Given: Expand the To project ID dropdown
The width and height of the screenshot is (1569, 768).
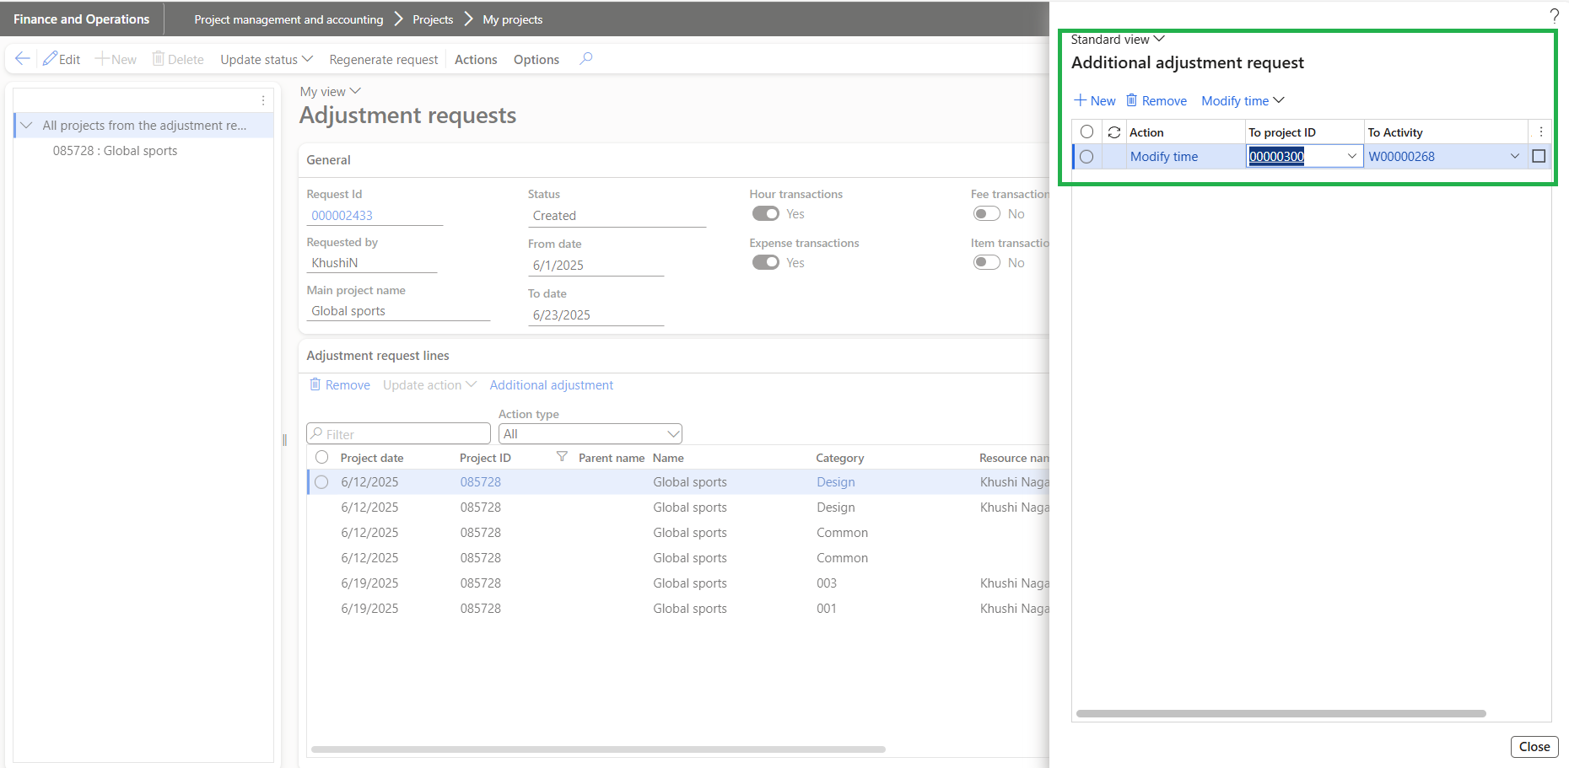Looking at the screenshot, I should click(x=1351, y=157).
